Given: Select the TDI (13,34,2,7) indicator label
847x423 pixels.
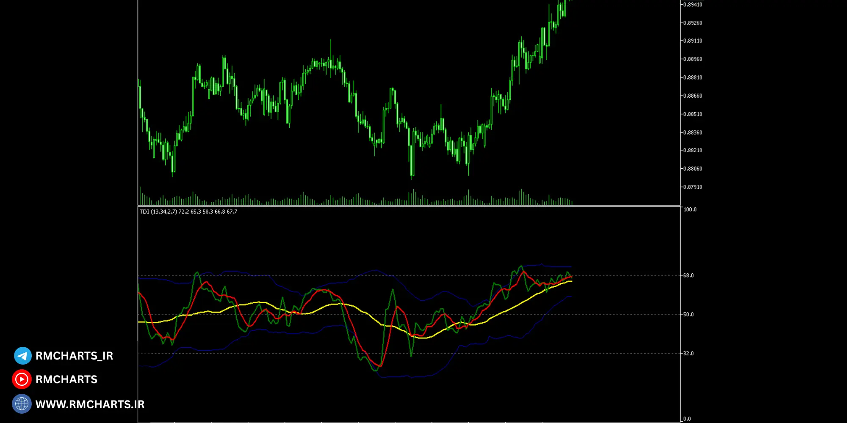Looking at the screenshot, I should (x=188, y=211).
